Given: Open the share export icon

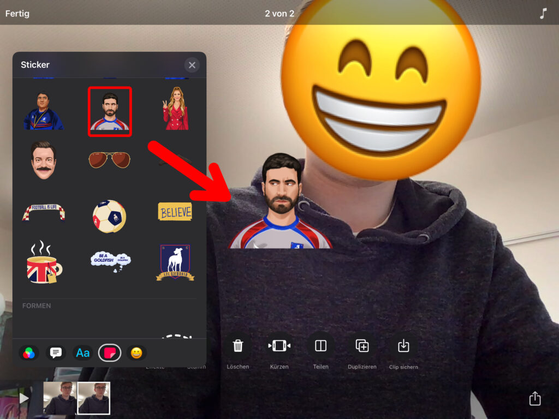Looking at the screenshot, I should point(535,398).
